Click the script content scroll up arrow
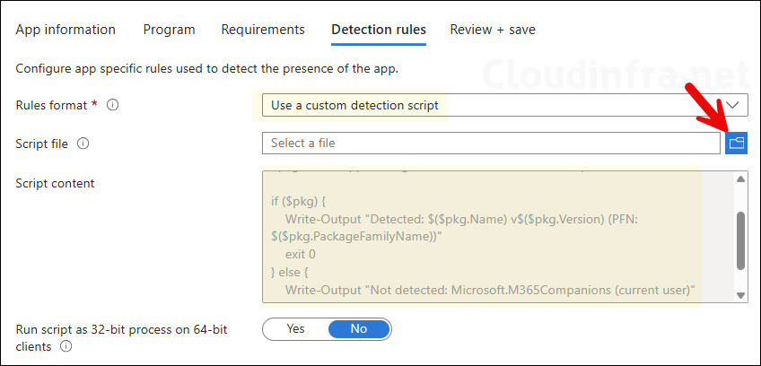 pyautogui.click(x=740, y=179)
